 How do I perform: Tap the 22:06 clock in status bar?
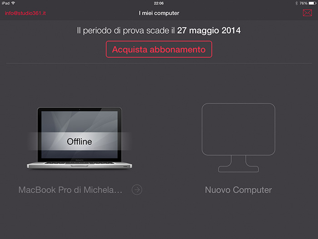coord(159,3)
